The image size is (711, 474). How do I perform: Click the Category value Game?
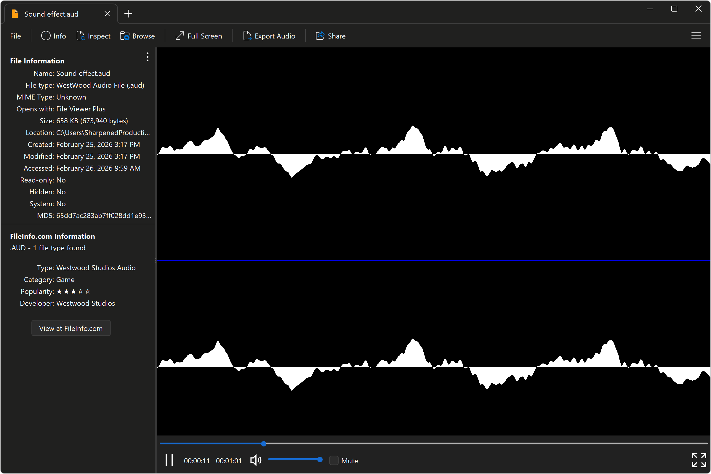pyautogui.click(x=65, y=280)
